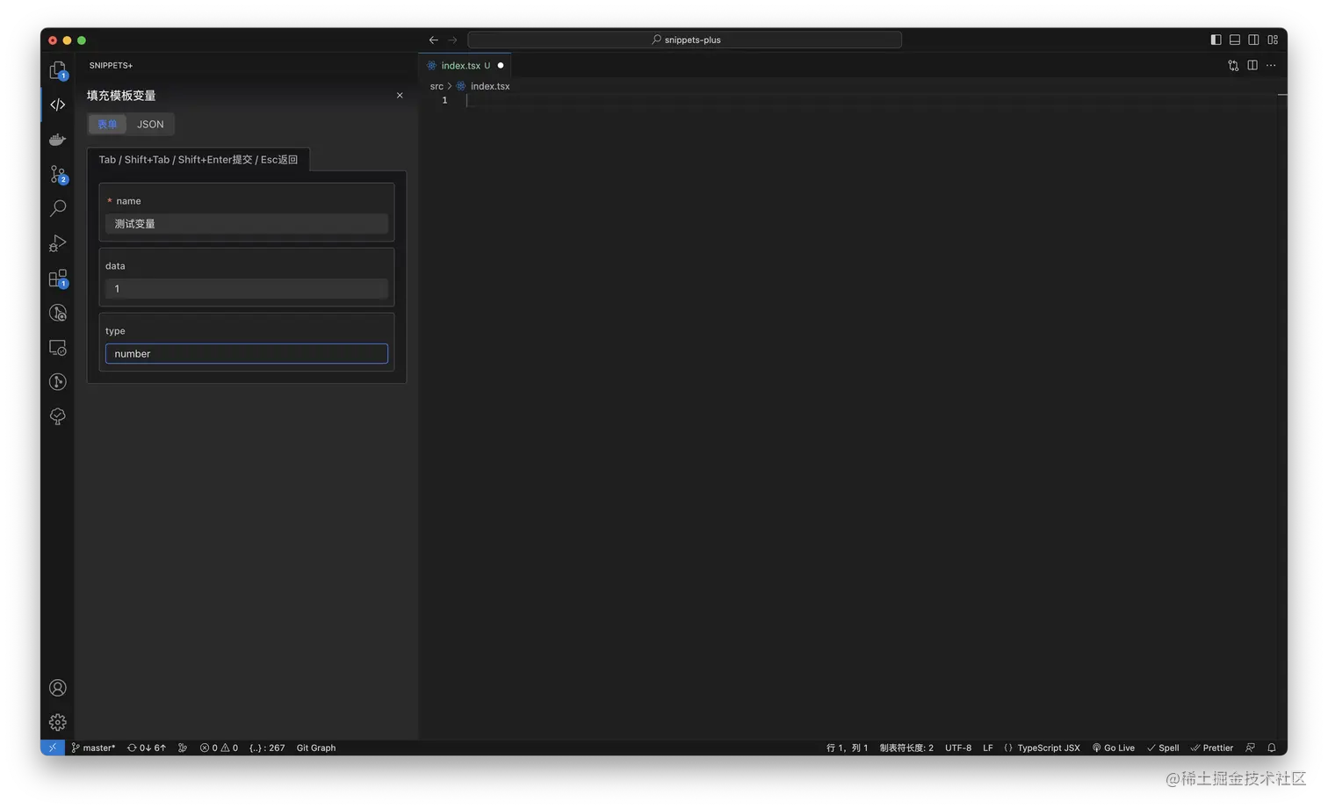Toggle the secondary side bar layout icon
Screen dimensions: 1328x809
(1253, 40)
